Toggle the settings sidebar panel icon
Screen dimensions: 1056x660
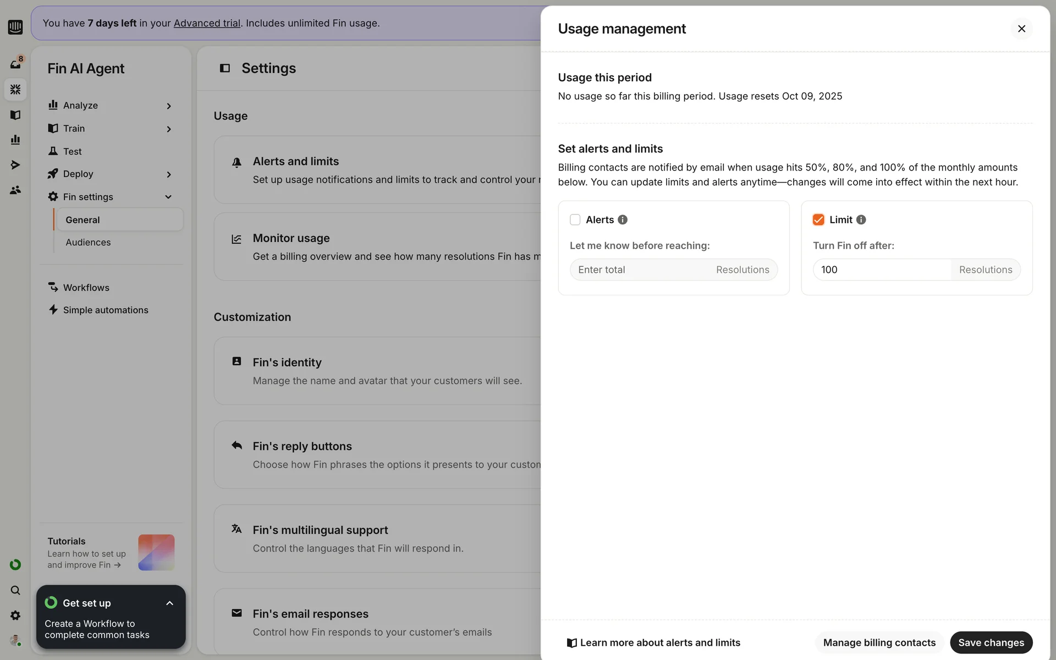point(225,68)
